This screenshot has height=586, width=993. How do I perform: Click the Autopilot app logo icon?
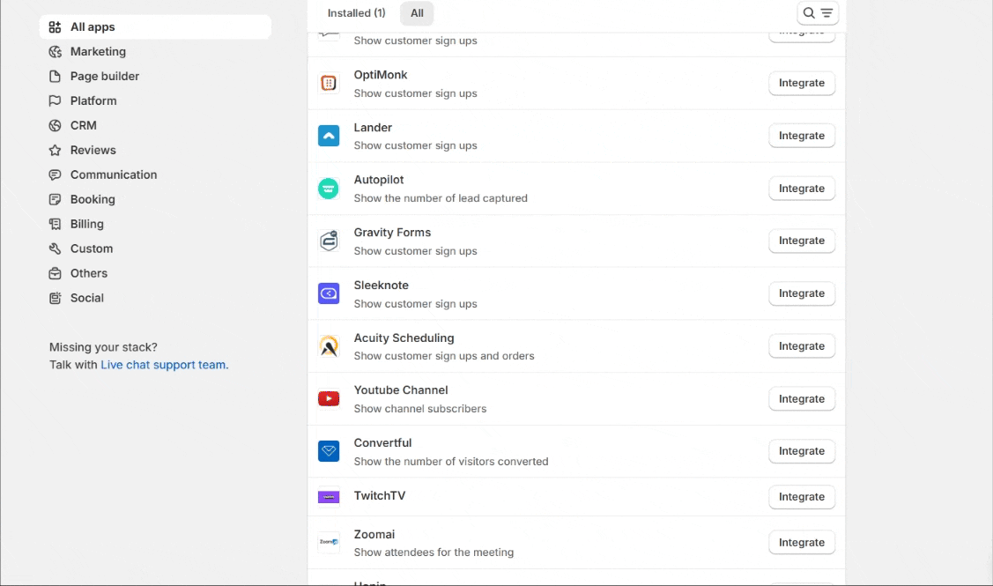point(329,189)
